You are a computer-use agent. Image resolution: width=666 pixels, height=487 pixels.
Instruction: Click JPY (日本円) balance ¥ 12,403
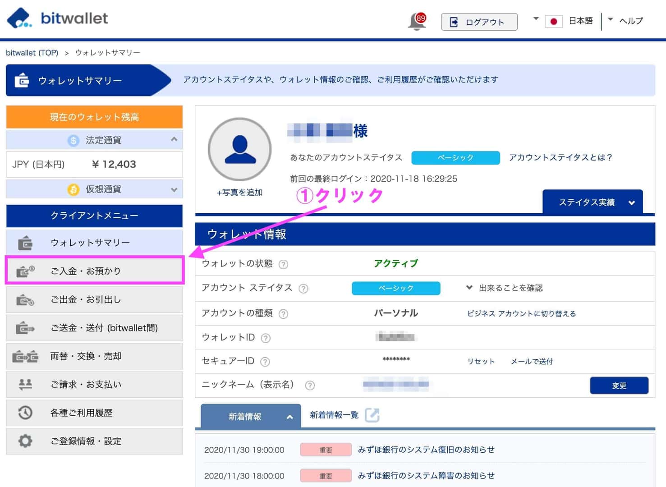tap(94, 164)
